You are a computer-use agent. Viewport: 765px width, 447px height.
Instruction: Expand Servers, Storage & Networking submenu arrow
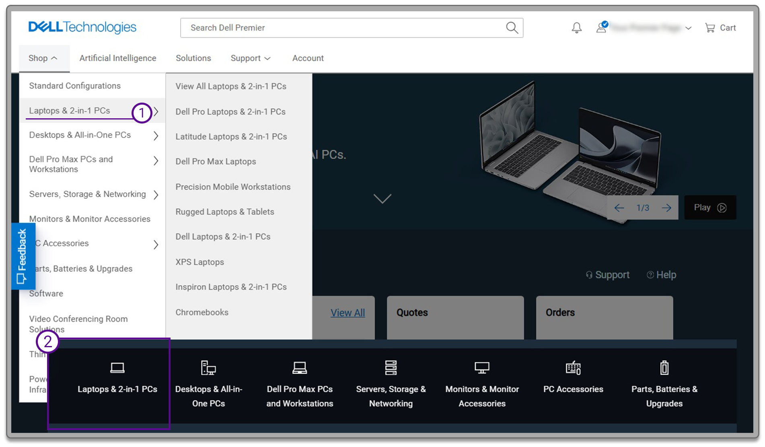pyautogui.click(x=156, y=195)
